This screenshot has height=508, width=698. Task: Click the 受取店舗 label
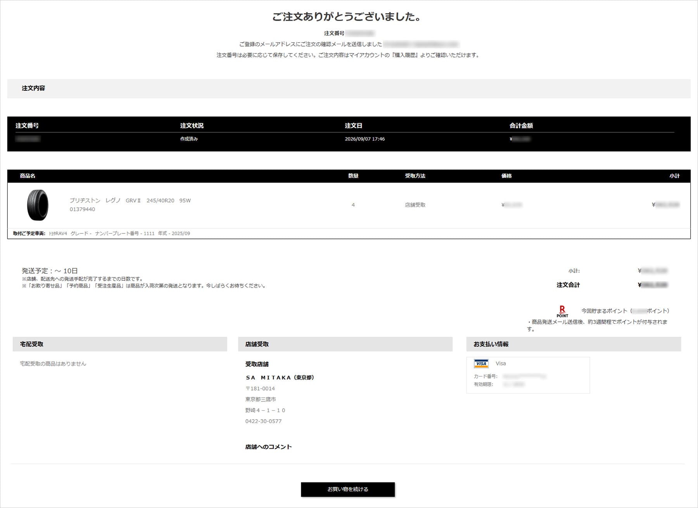[x=257, y=364]
